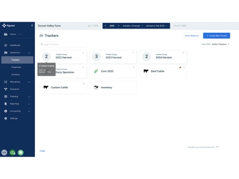Click the Scenarios icon in sidebar
The height and width of the screenshot is (179, 239).
tap(6, 89)
